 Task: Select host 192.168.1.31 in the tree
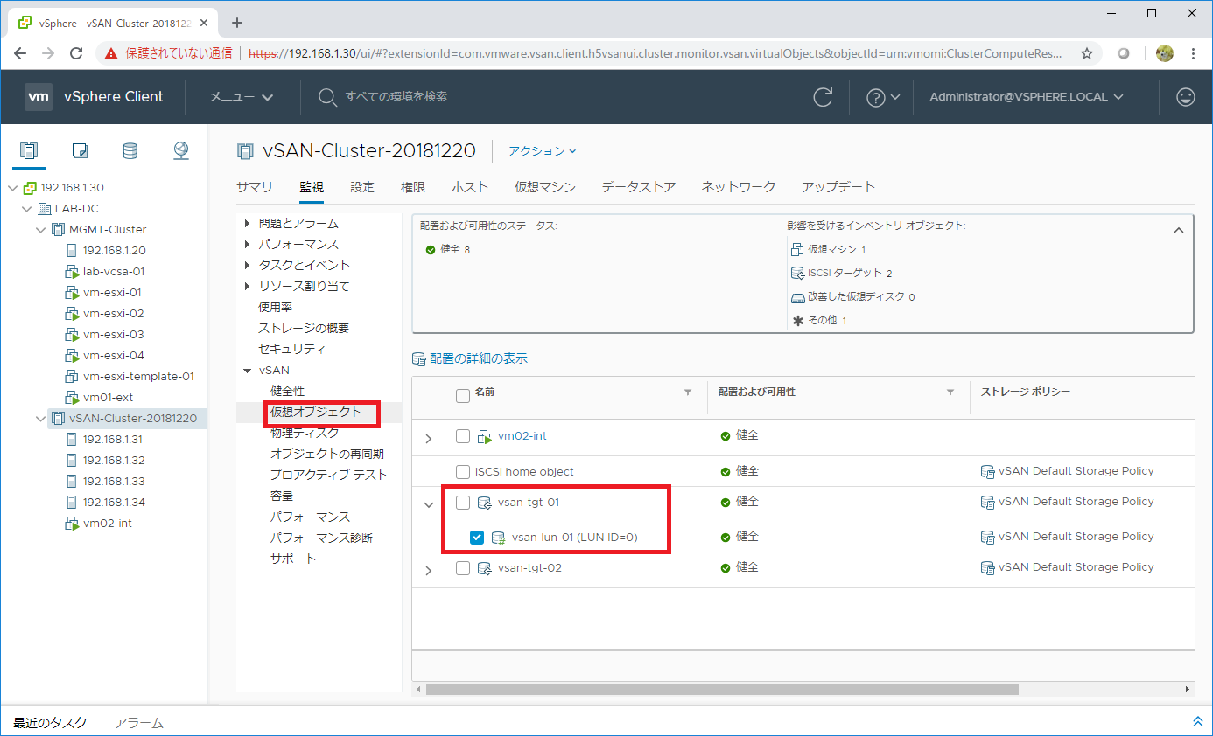point(114,440)
